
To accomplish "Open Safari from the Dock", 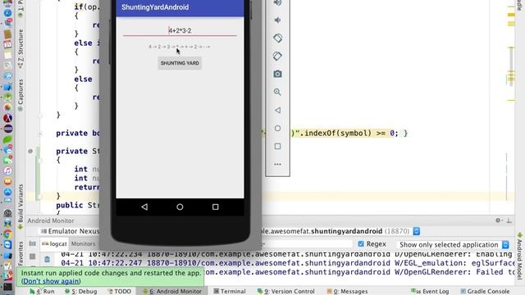I will pyautogui.click(x=7, y=13).
